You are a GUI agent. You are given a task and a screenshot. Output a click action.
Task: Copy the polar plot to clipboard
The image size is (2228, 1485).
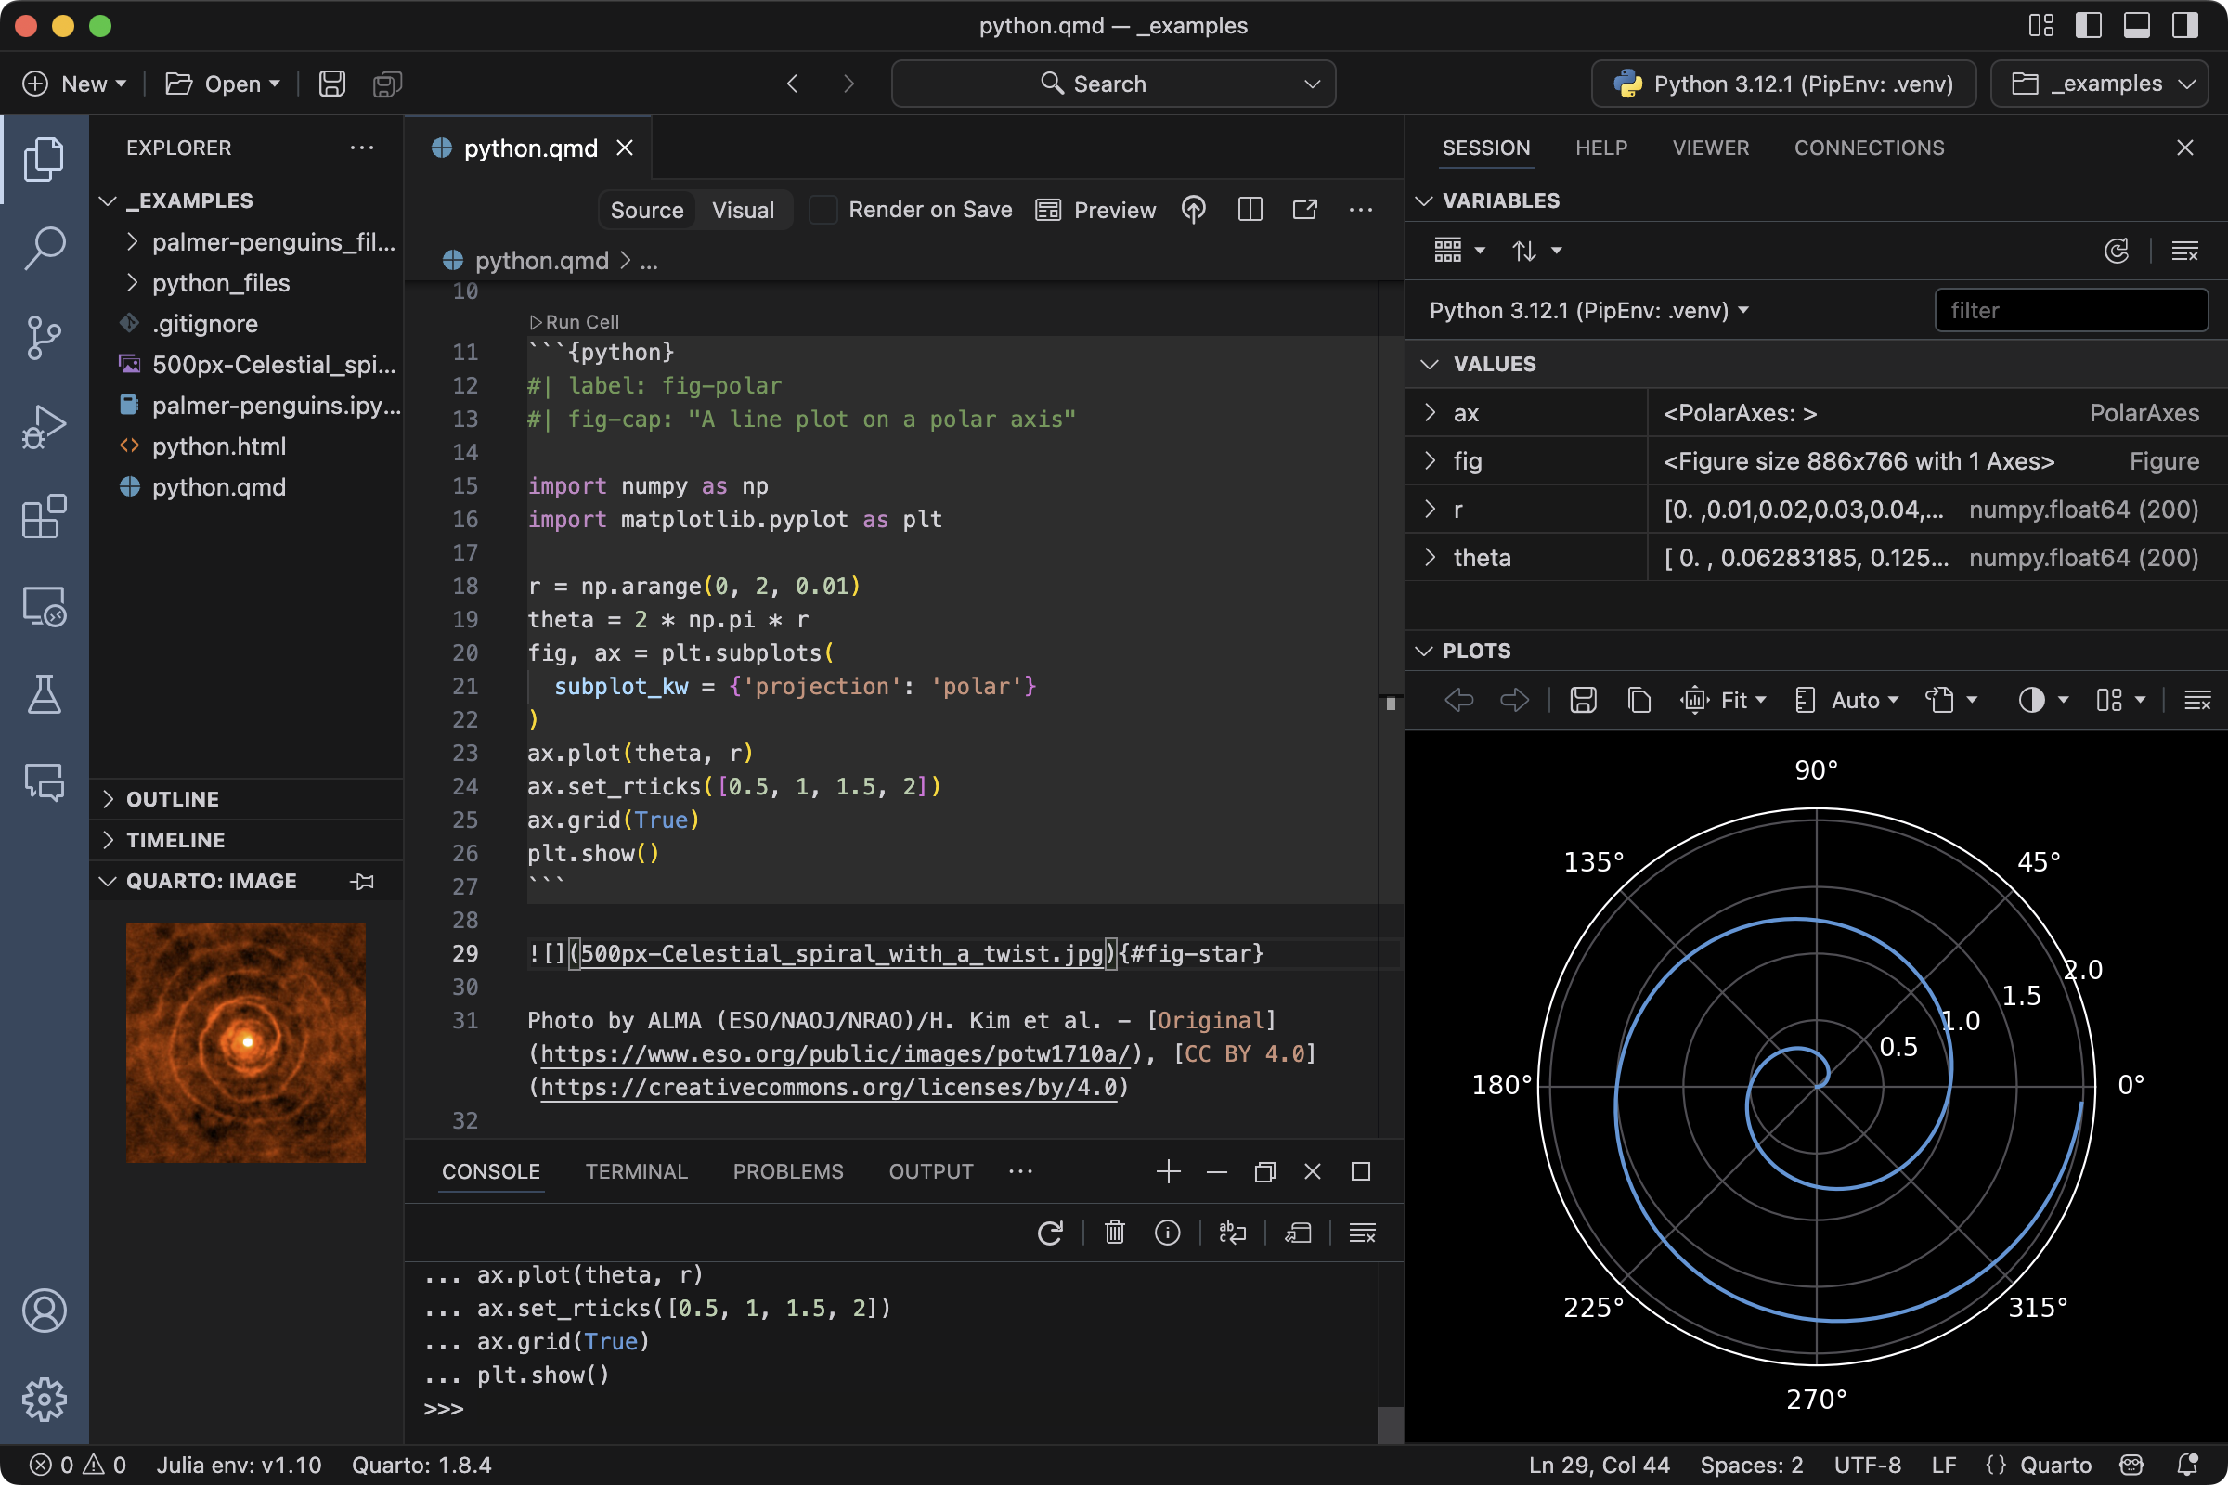click(1638, 700)
